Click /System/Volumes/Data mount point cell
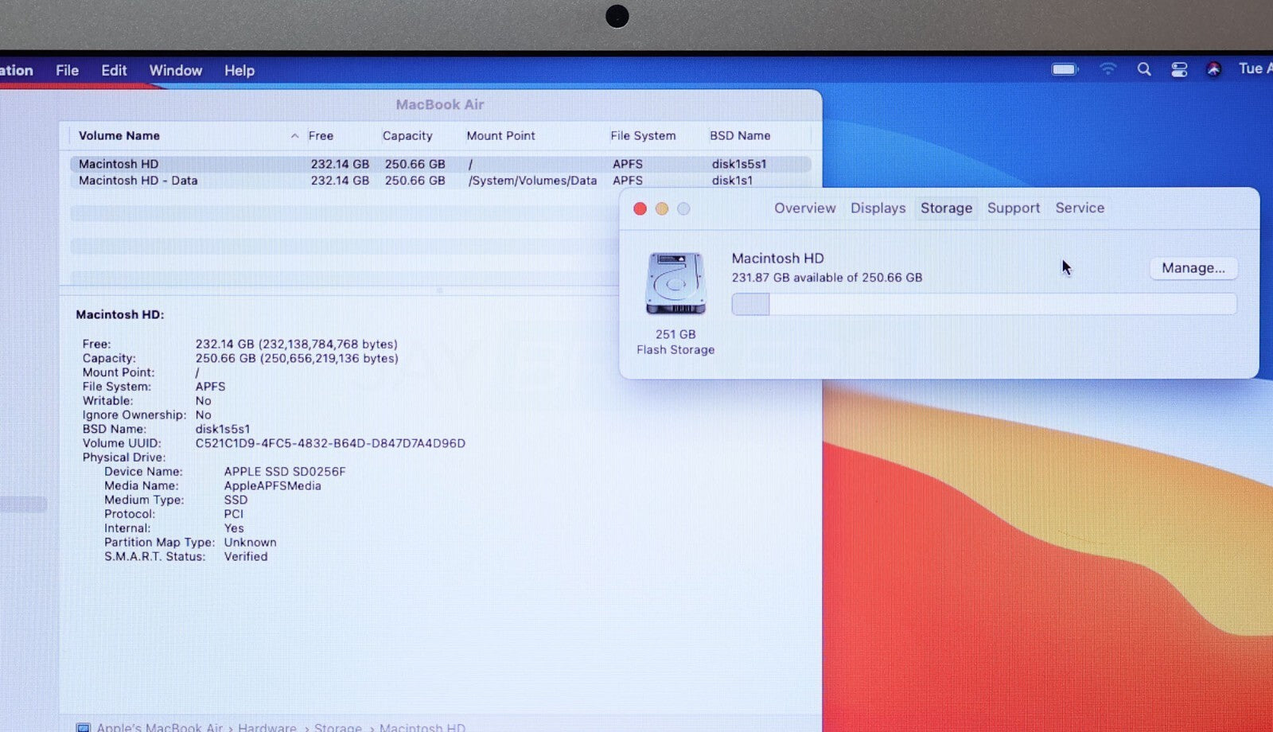 [532, 181]
